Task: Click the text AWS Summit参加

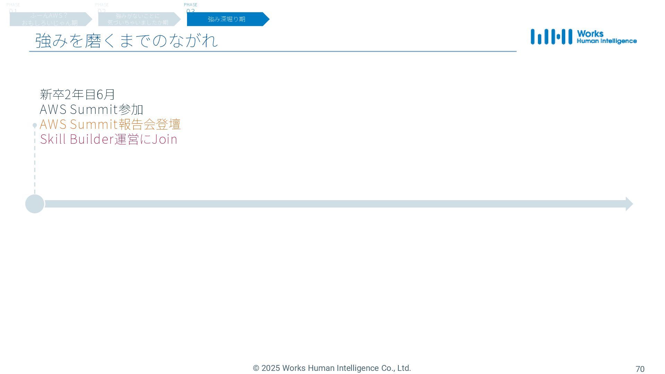Action: pos(91,109)
